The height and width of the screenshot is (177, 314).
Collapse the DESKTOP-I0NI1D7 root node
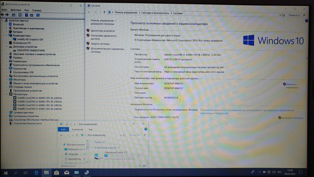click(3, 20)
